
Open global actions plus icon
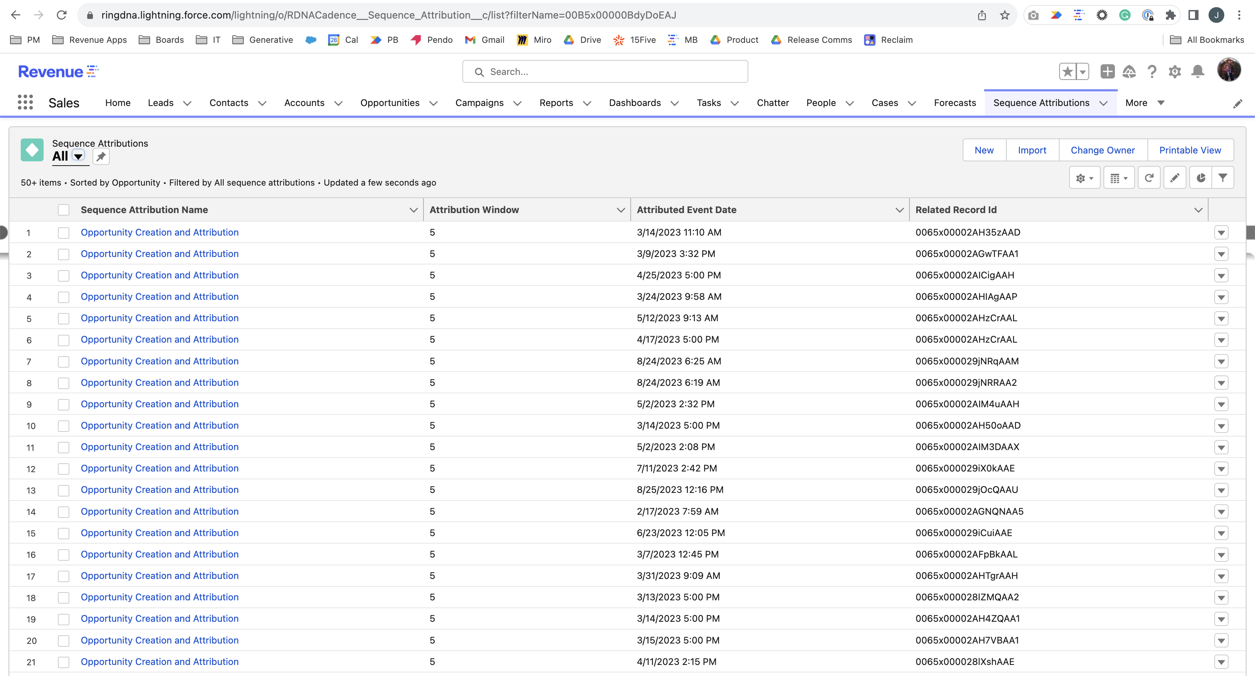pos(1107,71)
